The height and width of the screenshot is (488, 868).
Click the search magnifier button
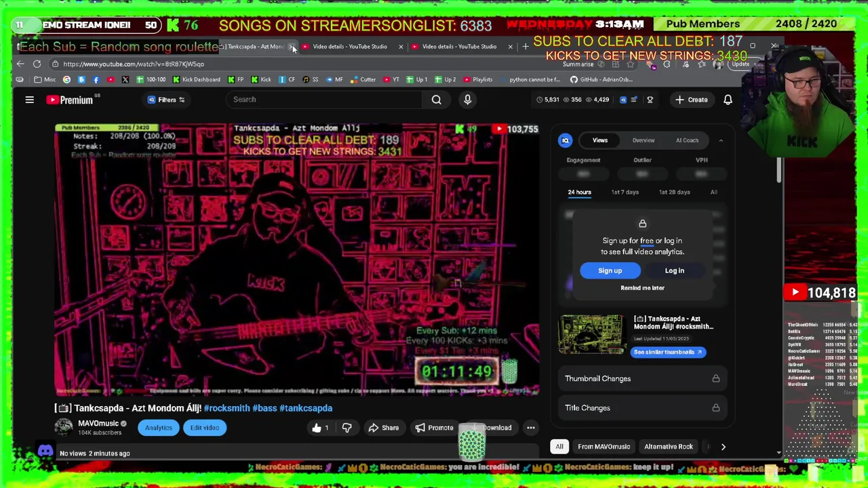[x=436, y=100]
